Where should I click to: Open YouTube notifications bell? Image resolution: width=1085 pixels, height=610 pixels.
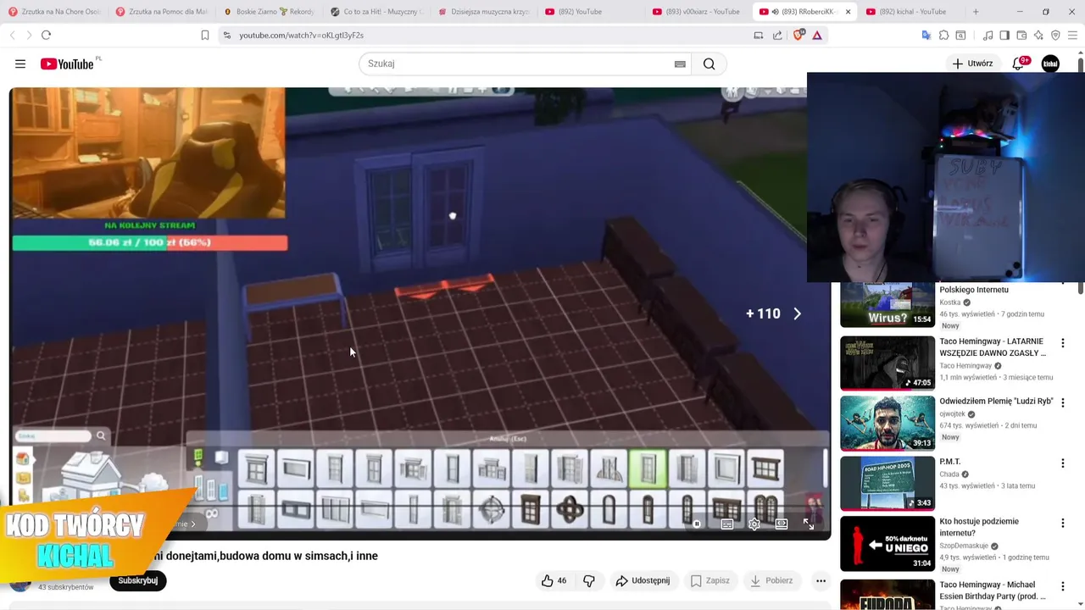tap(1018, 64)
